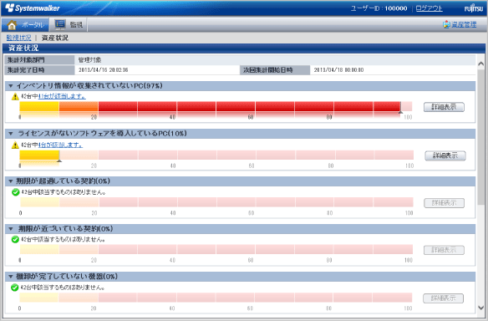Show details for unlicensed software PCs

[445, 155]
